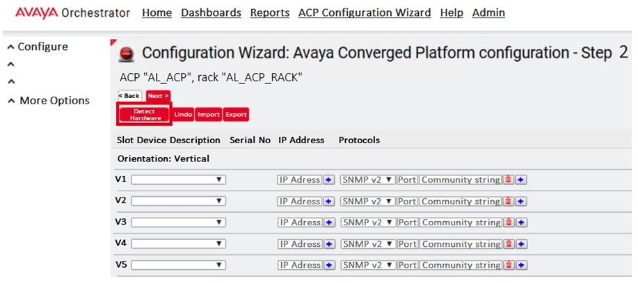Image resolution: width=638 pixels, height=283 pixels.
Task: Proceed with the Next button
Action: 158,96
